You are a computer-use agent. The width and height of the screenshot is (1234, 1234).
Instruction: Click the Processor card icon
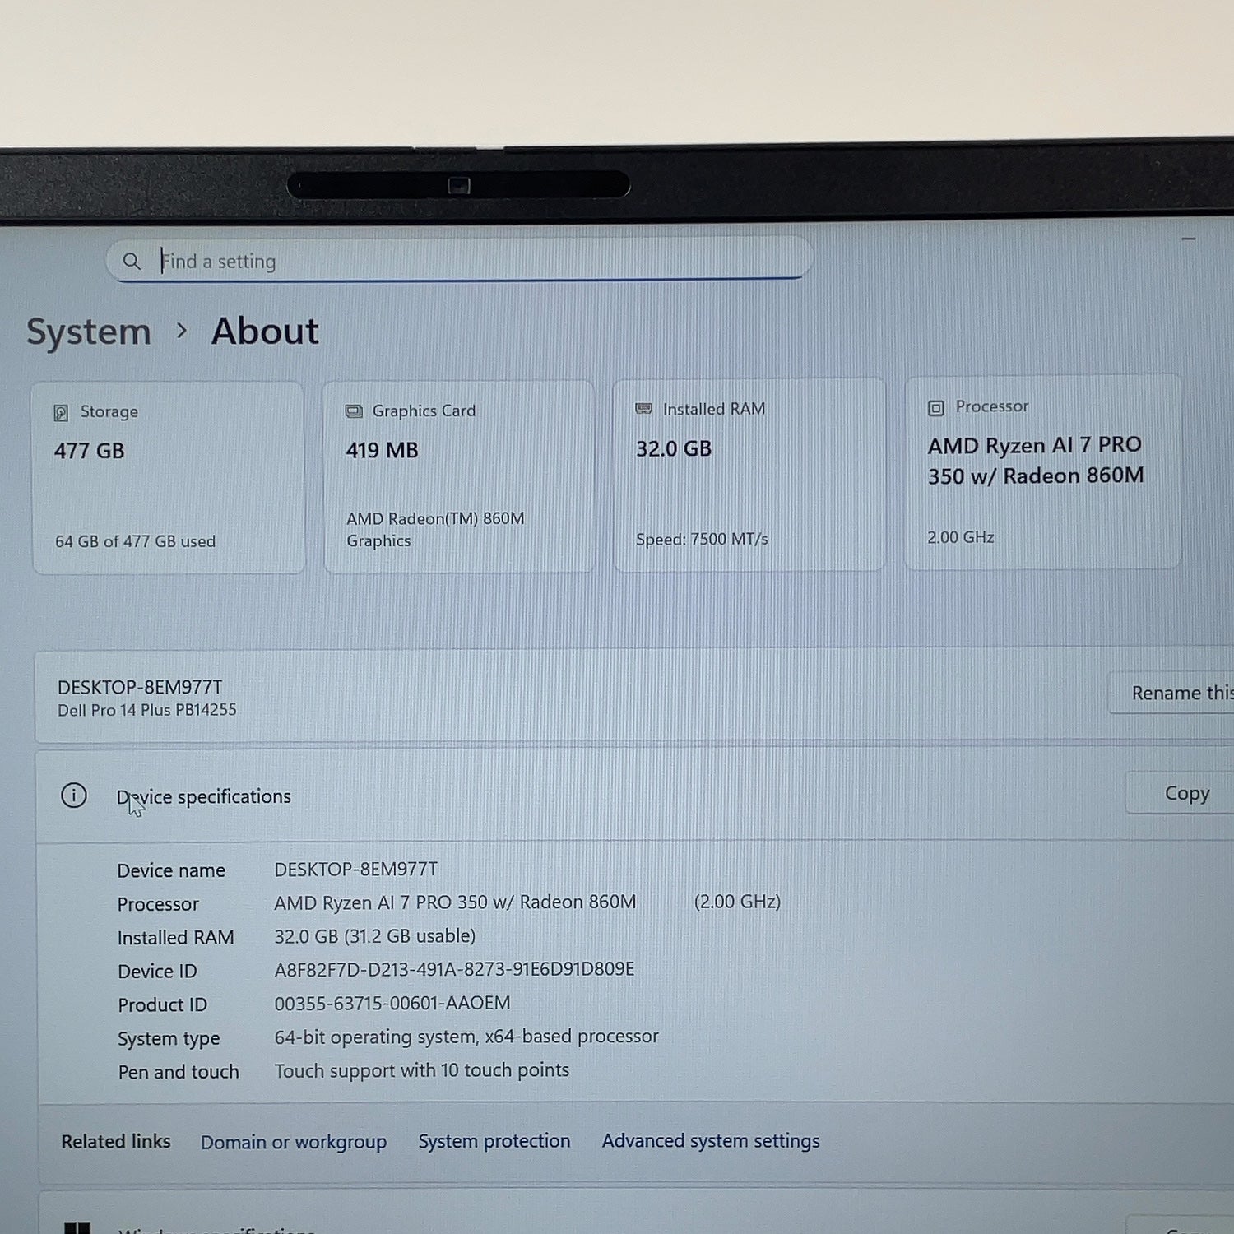936,407
